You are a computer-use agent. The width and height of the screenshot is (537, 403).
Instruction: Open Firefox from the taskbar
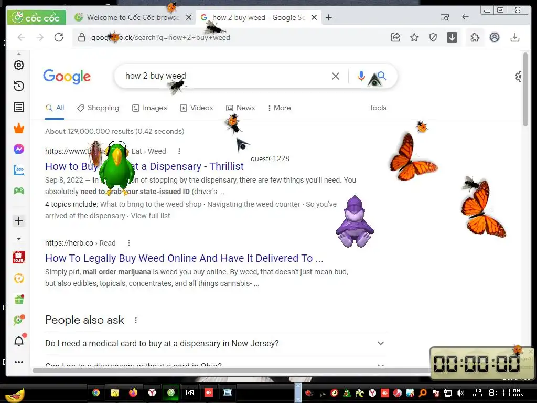coord(133,393)
